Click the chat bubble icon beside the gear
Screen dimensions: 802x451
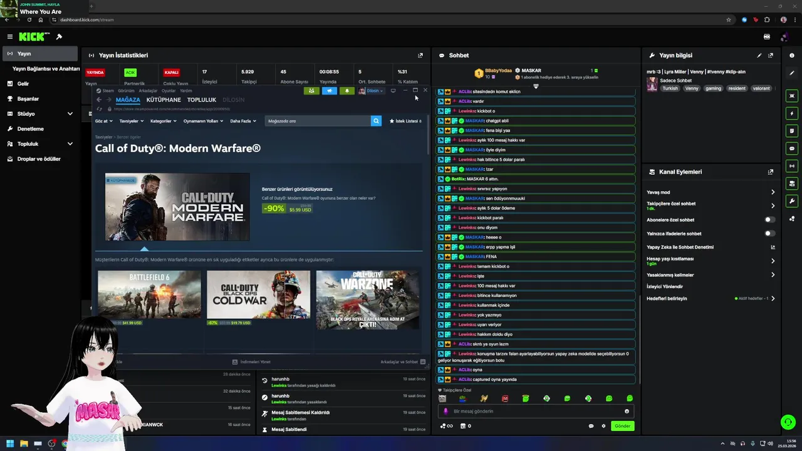pyautogui.click(x=591, y=426)
